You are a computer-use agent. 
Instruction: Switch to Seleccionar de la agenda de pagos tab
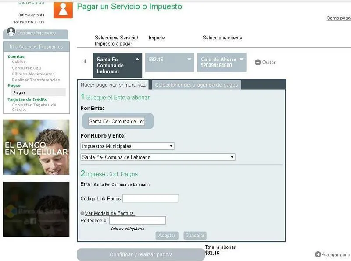coord(196,85)
